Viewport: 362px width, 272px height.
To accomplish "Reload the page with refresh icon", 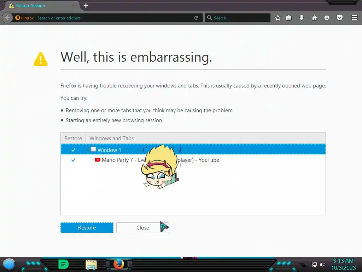I will [197, 18].
